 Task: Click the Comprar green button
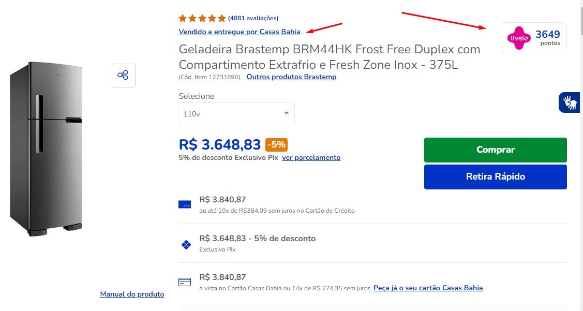[495, 150]
